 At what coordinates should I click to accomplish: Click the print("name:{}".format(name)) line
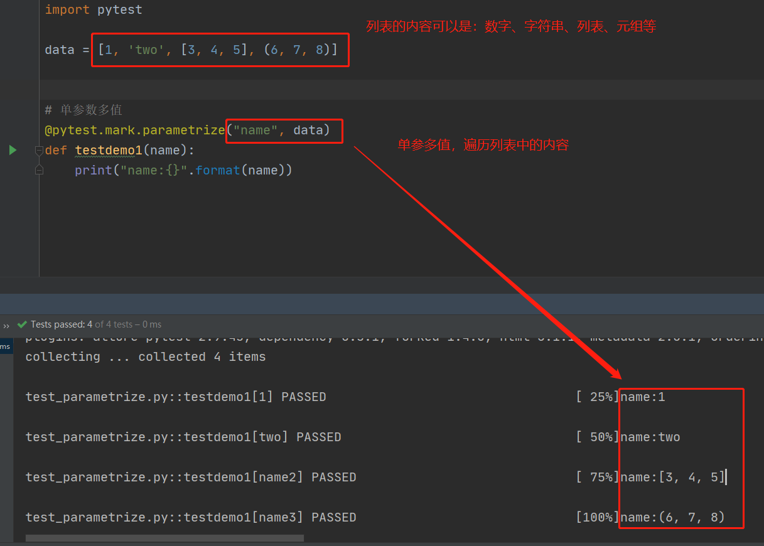[184, 170]
